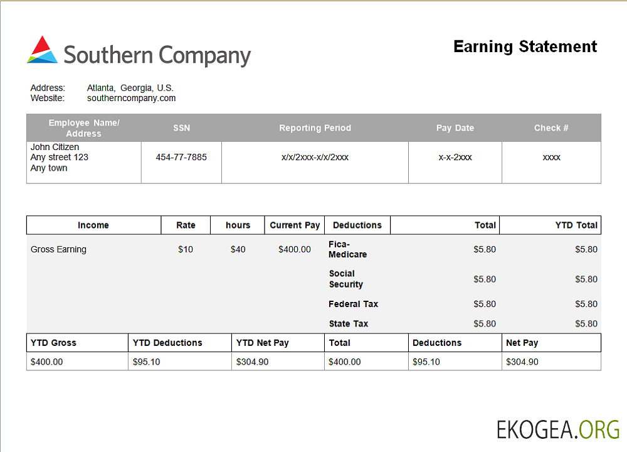This screenshot has width=627, height=452.
Task: Click the State Tax YTD Total amount
Action: [x=586, y=324]
